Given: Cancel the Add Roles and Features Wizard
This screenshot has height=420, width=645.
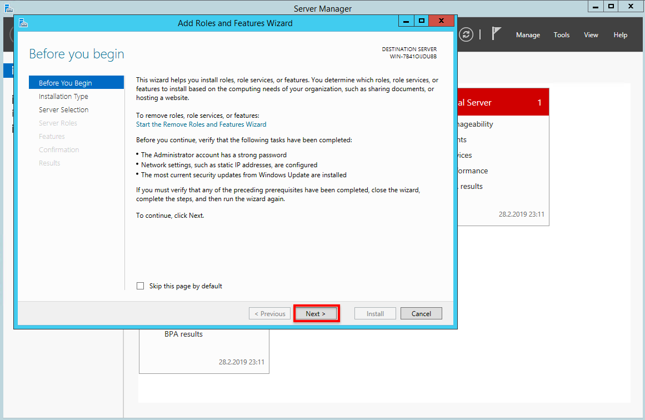Looking at the screenshot, I should (421, 313).
